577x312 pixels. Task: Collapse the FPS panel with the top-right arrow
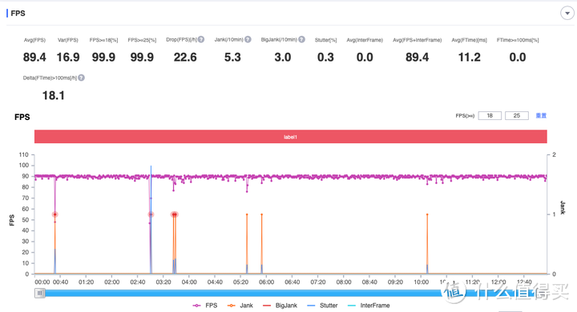[x=567, y=14]
